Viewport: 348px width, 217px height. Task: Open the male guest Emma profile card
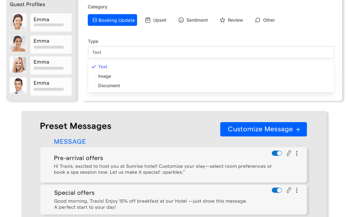[51, 86]
